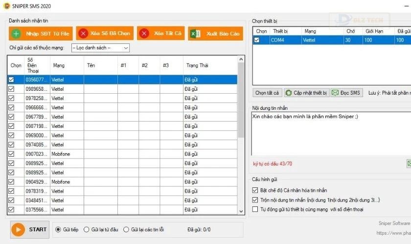Image resolution: width=411 pixels, height=244 pixels.
Task: Click the Sniper SMS 2020 title bar icon
Action: click(6, 6)
